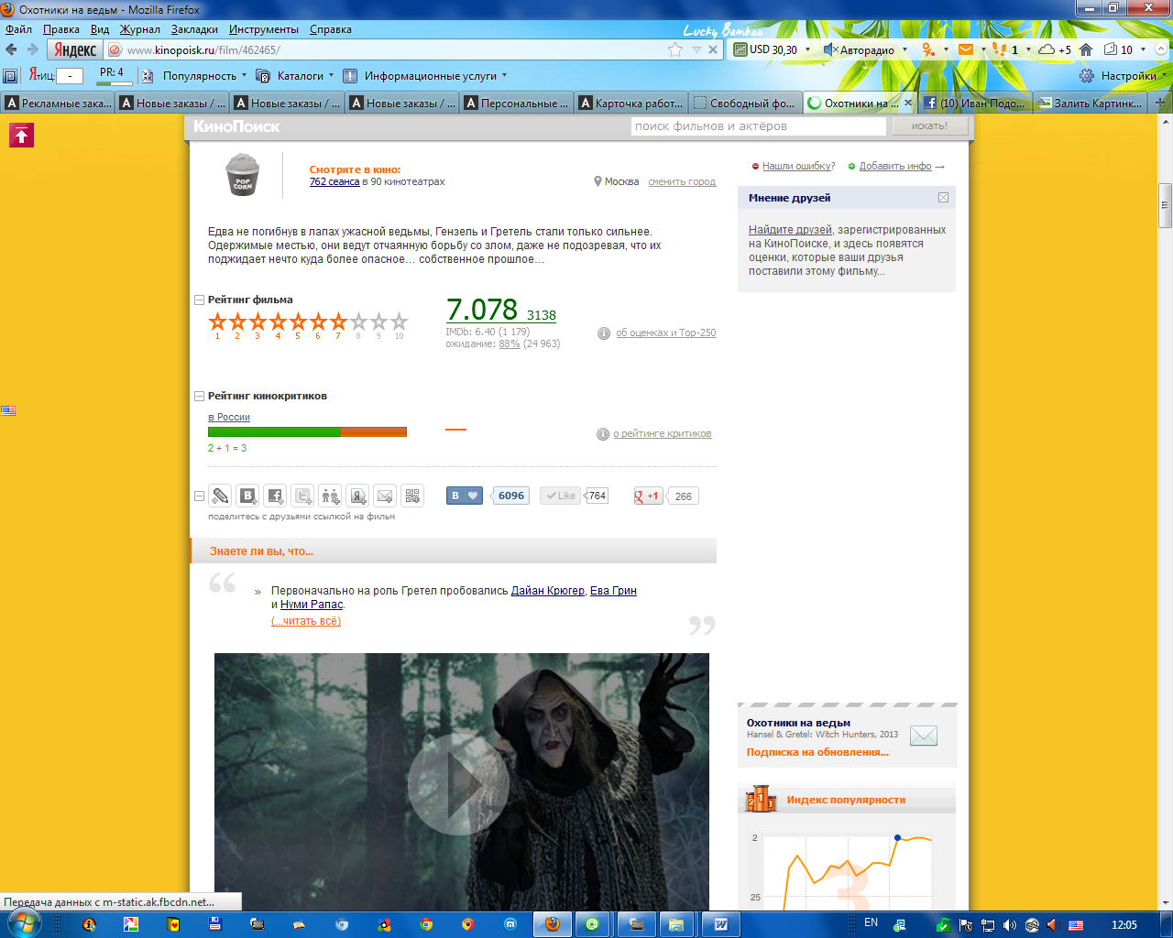Open Microsoft Word from the taskbar
The image size is (1173, 938).
720,924
